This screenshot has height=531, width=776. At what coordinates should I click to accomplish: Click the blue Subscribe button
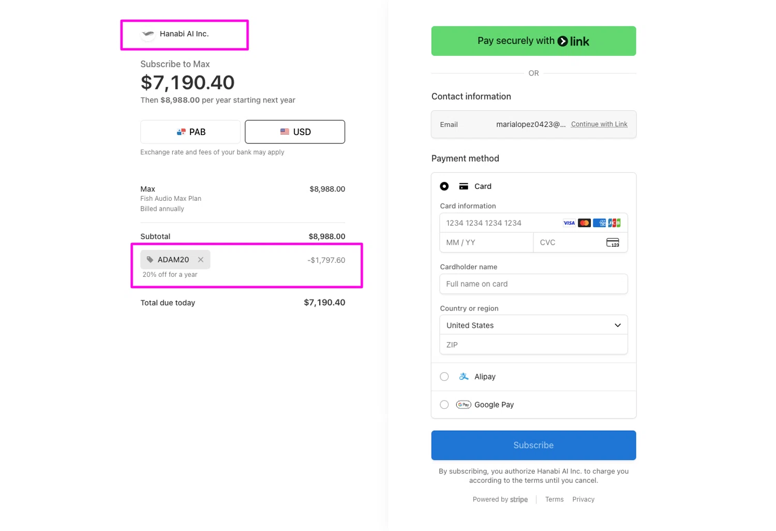(533, 445)
